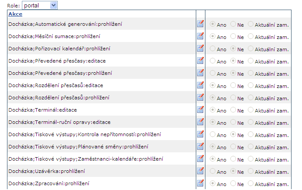Select Ne for Docházka;Zpracování:prohlížení
The width and height of the screenshot is (302, 190).
tap(233, 183)
